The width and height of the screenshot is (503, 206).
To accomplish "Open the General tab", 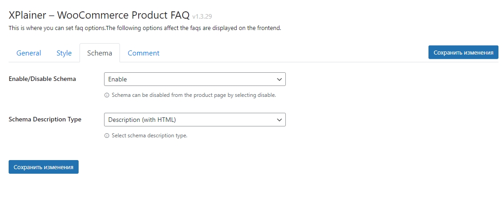I will 29,53.
